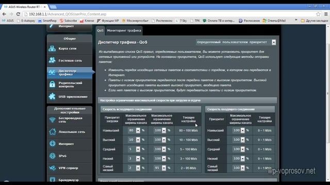Open the ASUS bookmark
Image resolution: width=330 pixels, height=185 pixels.
click(8, 21)
